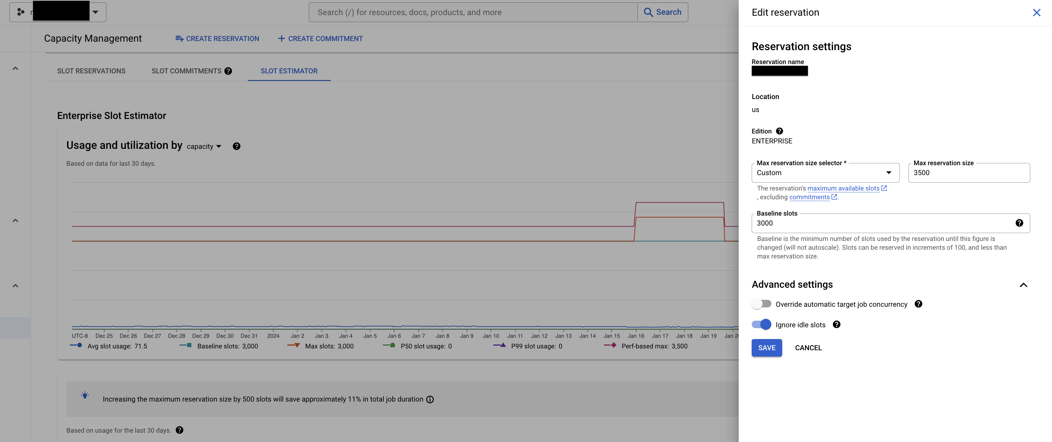Click the increasing maximum reservation size info icon

click(429, 399)
